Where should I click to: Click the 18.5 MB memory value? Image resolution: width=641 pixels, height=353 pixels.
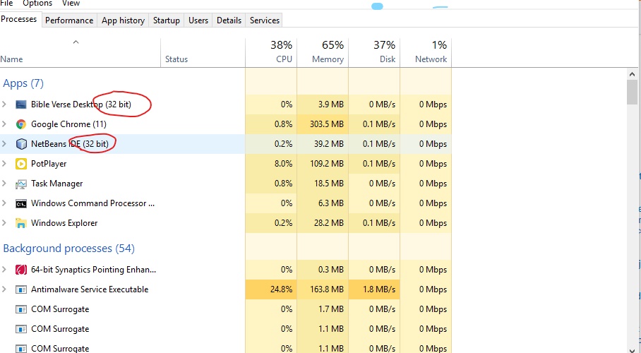tap(329, 184)
